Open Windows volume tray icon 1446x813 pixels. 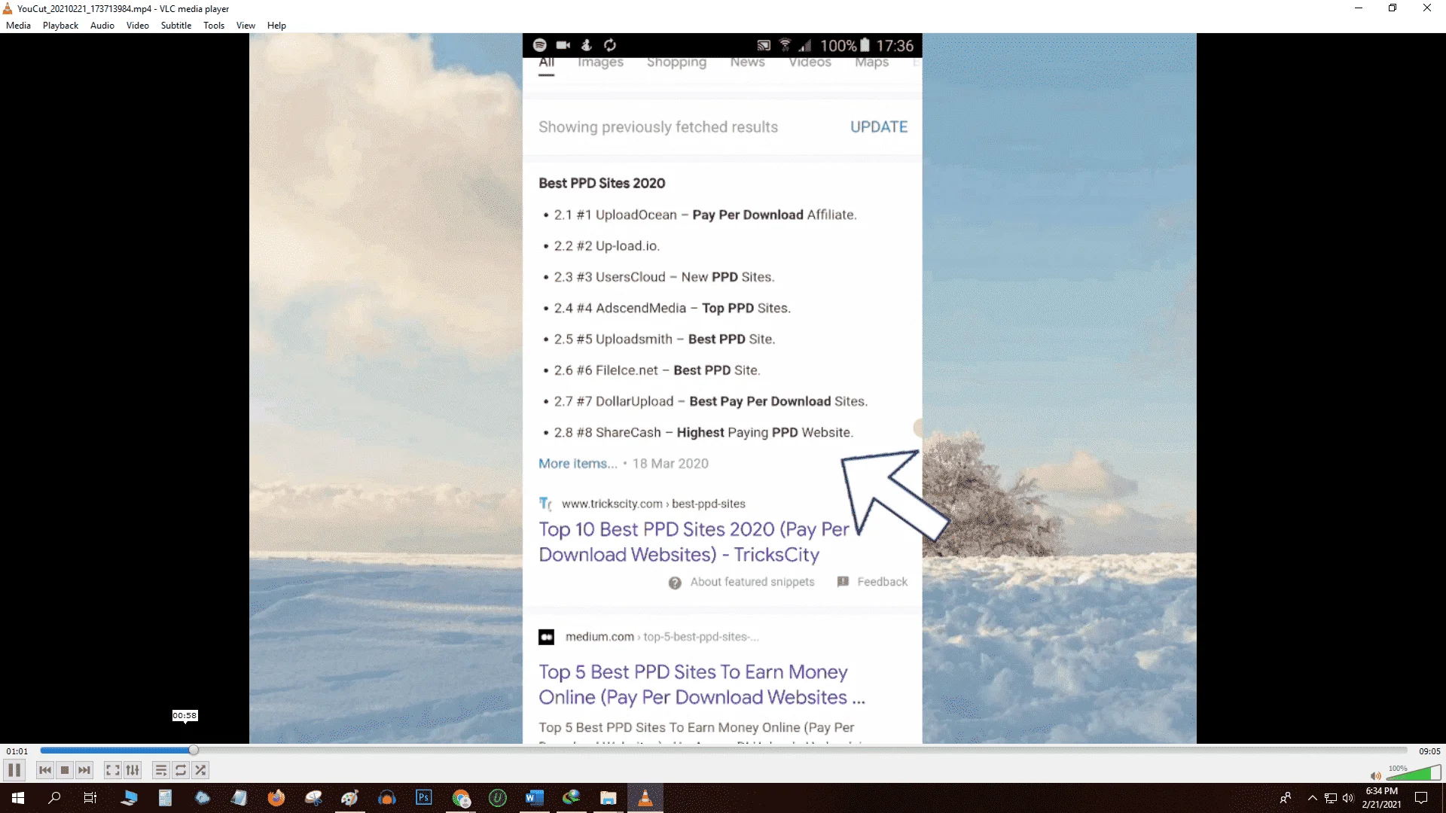(x=1348, y=798)
